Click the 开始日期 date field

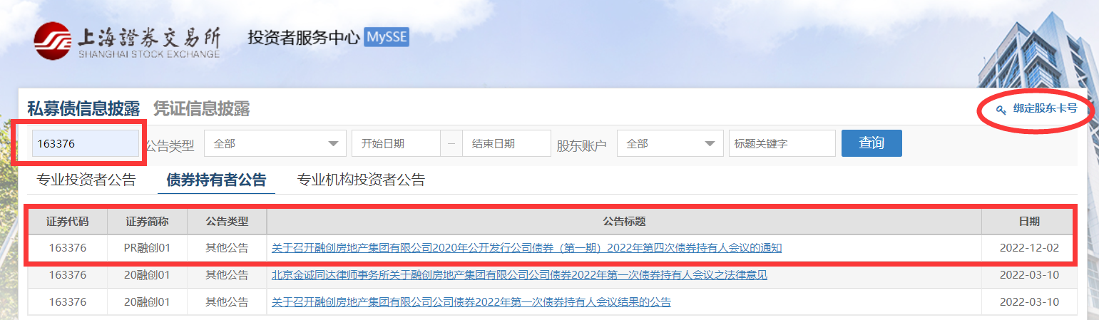pos(396,143)
